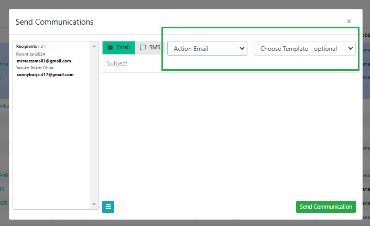Switch to the Email tab label

coord(123,48)
